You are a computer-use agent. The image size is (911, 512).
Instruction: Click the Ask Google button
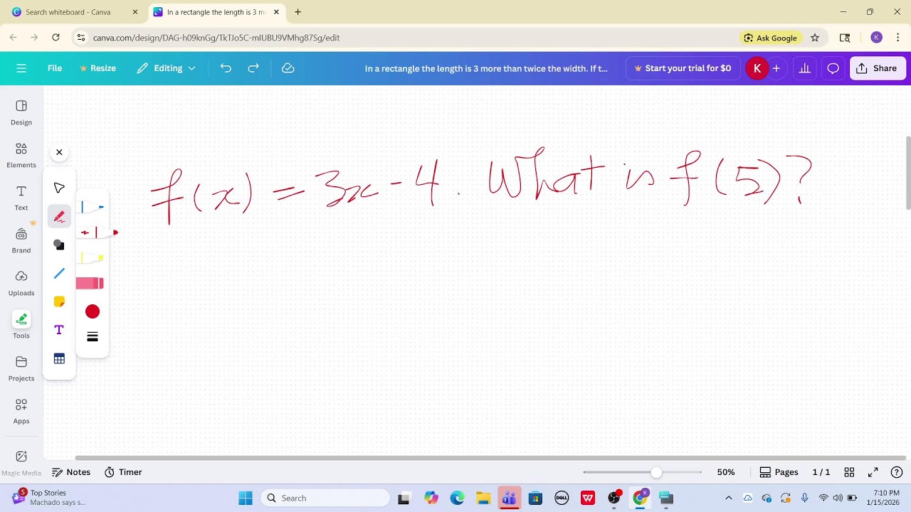[771, 38]
